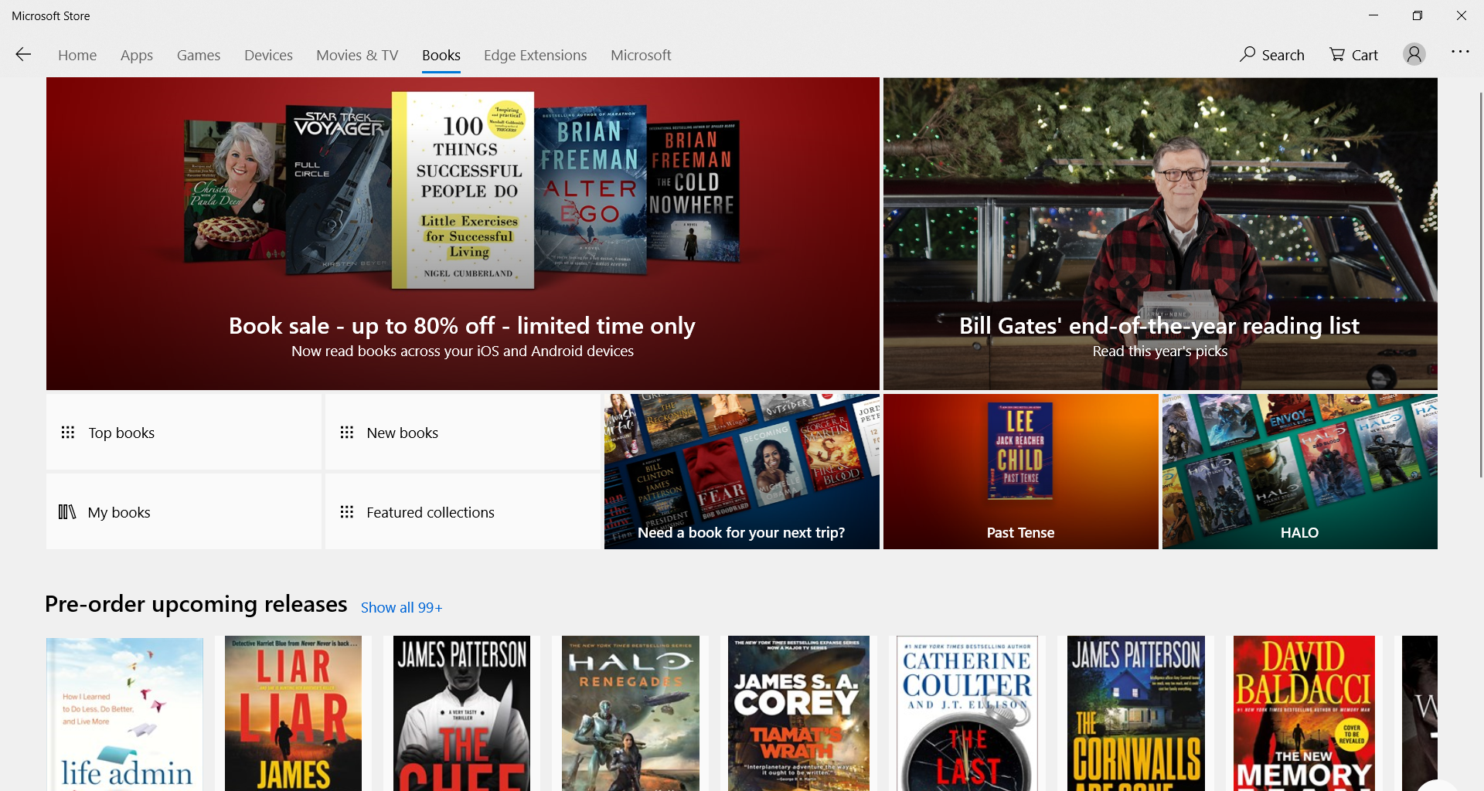Image resolution: width=1484 pixels, height=791 pixels.
Task: Open the user account profile icon
Action: point(1414,54)
